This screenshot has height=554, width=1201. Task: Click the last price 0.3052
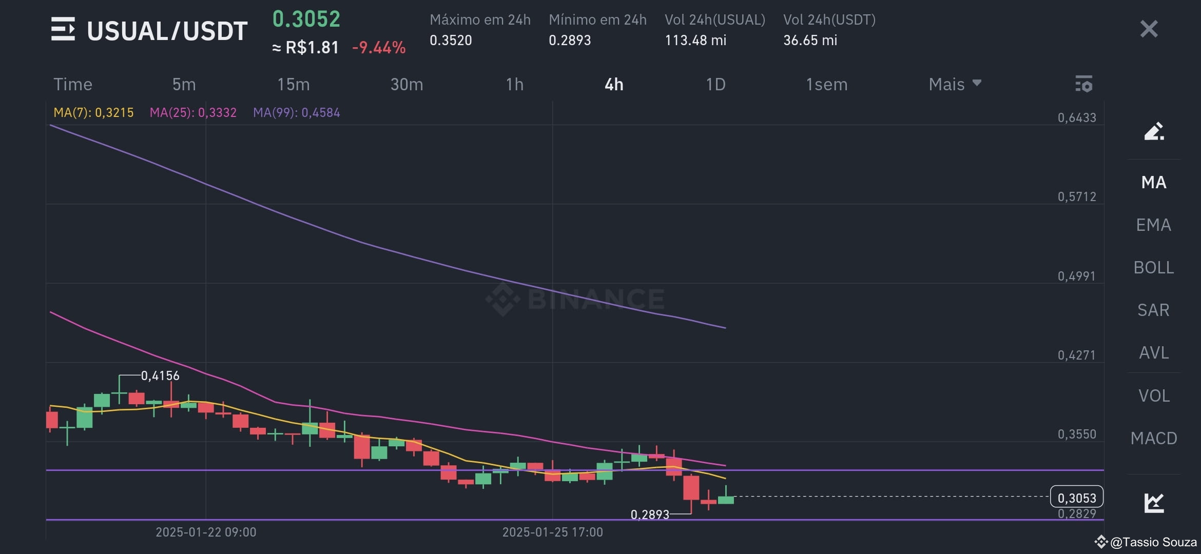tap(306, 19)
